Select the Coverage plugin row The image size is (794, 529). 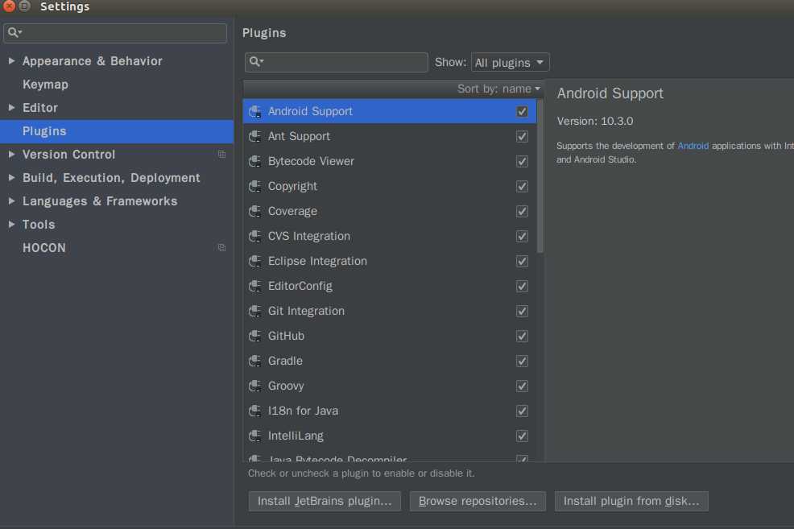[390, 211]
